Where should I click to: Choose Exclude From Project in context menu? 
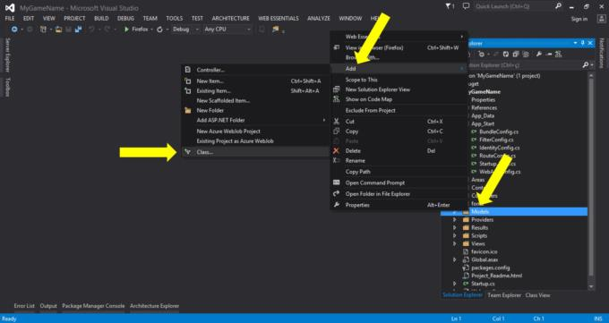399,110
